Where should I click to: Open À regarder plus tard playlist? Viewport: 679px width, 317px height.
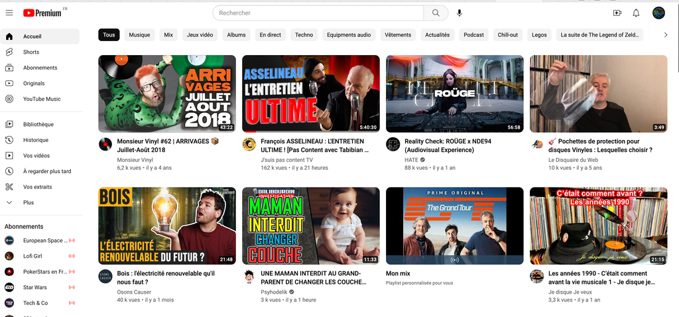[x=46, y=171]
